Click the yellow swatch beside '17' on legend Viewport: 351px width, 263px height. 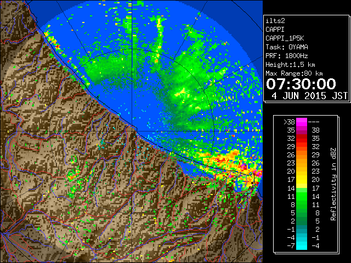(x=302, y=180)
